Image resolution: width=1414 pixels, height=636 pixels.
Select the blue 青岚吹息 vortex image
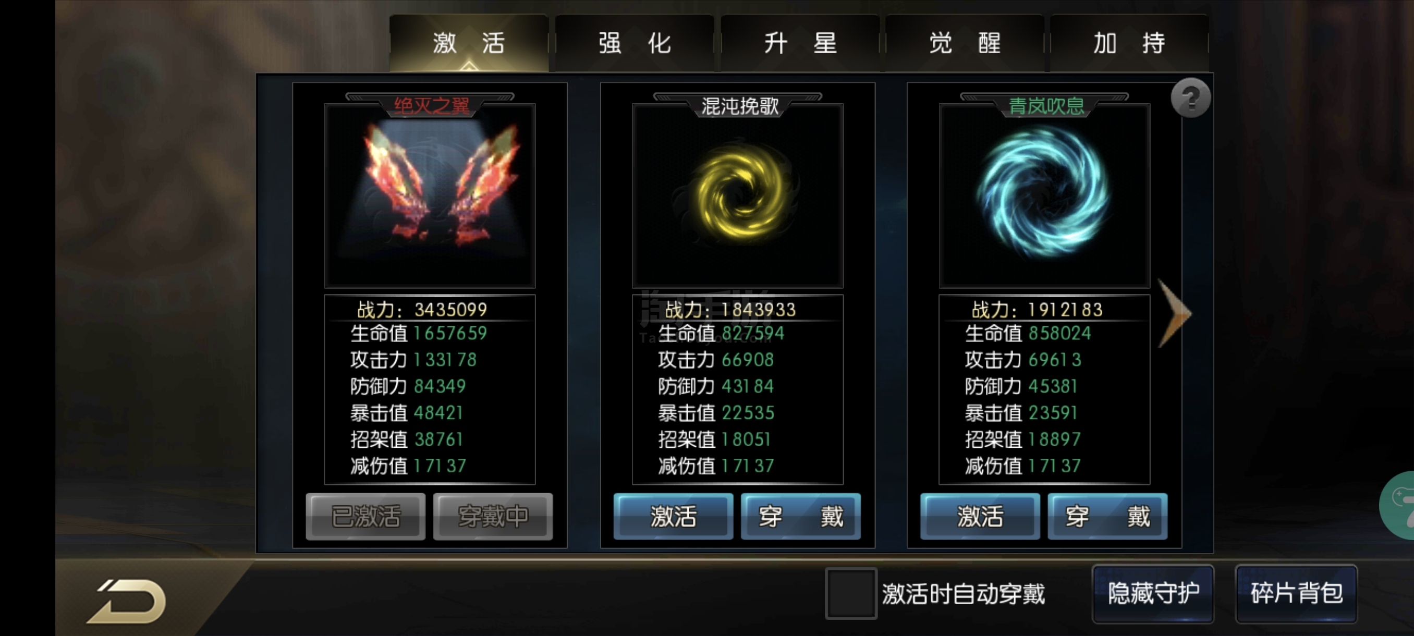point(1044,195)
